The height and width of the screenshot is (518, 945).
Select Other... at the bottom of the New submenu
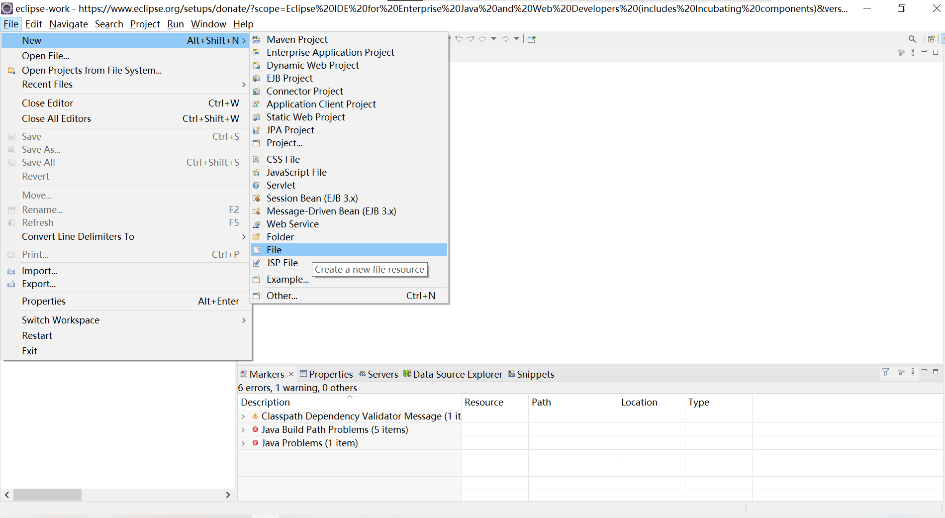click(282, 296)
